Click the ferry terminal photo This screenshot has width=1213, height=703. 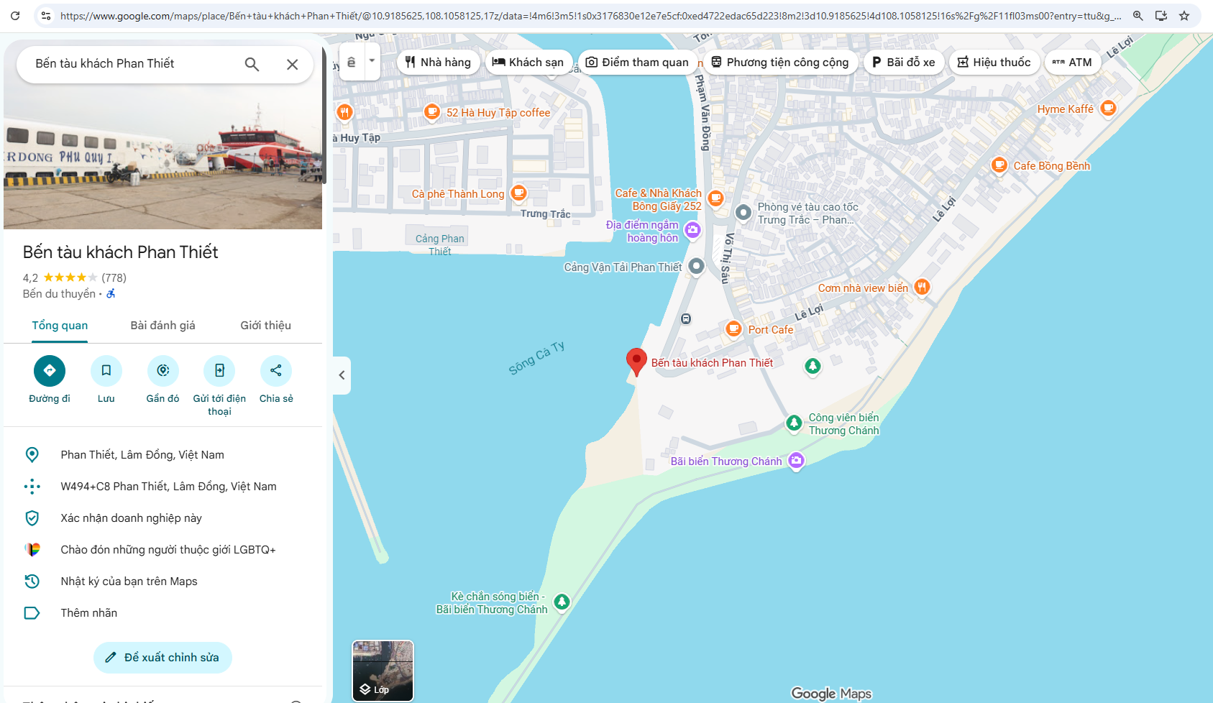pyautogui.click(x=163, y=157)
